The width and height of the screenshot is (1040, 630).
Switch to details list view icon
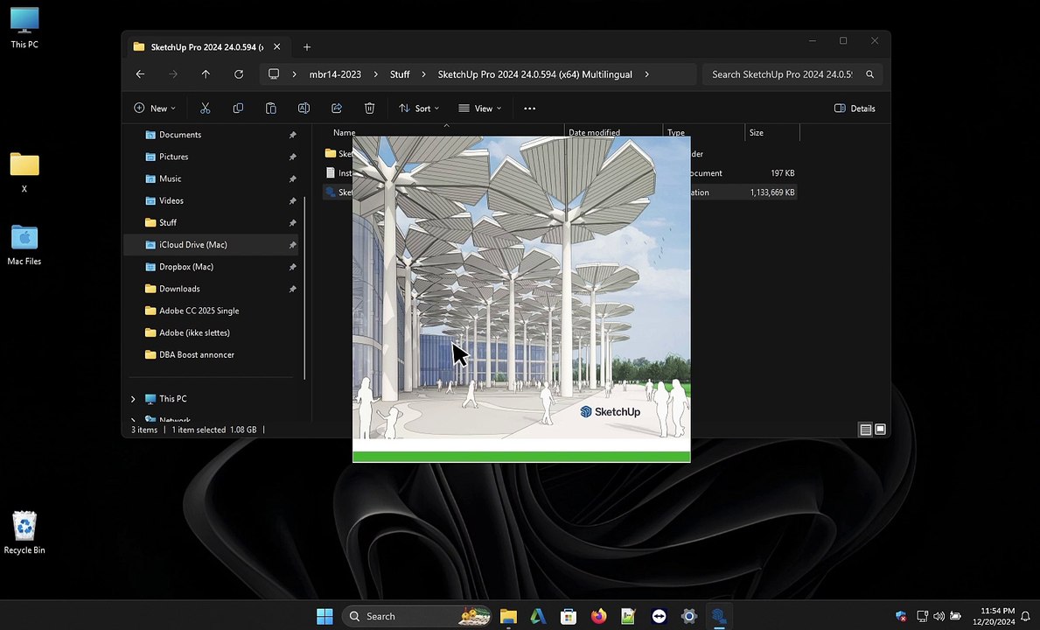[x=866, y=430]
